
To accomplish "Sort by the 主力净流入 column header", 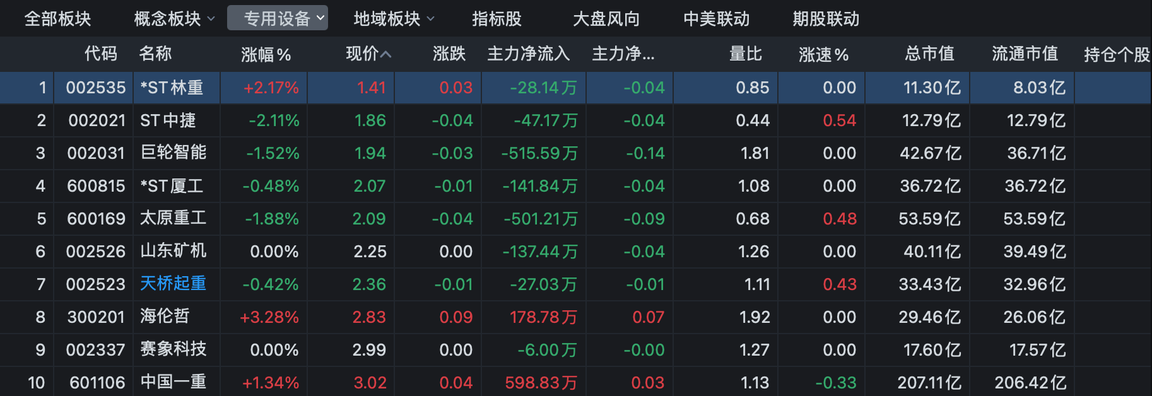I will pos(528,54).
